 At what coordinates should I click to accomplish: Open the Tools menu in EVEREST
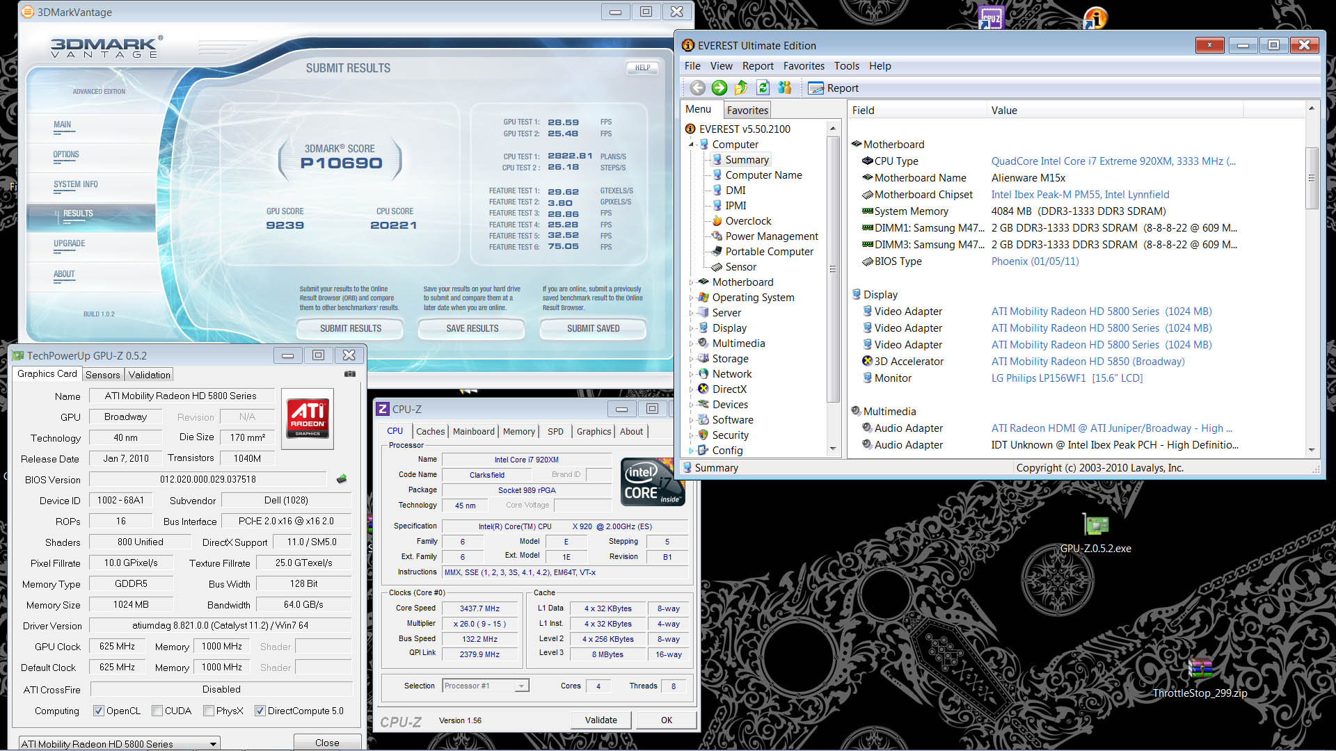(x=847, y=65)
